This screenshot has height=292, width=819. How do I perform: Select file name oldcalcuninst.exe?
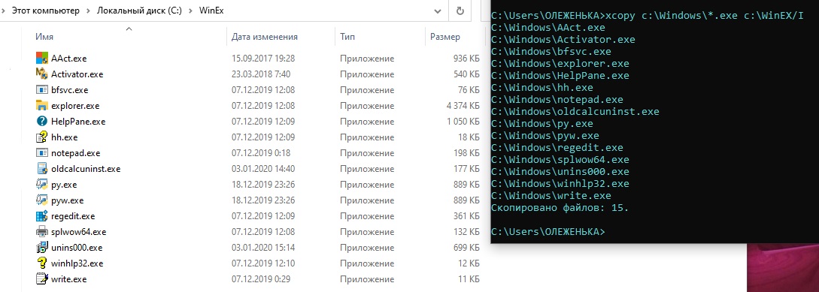(x=86, y=169)
